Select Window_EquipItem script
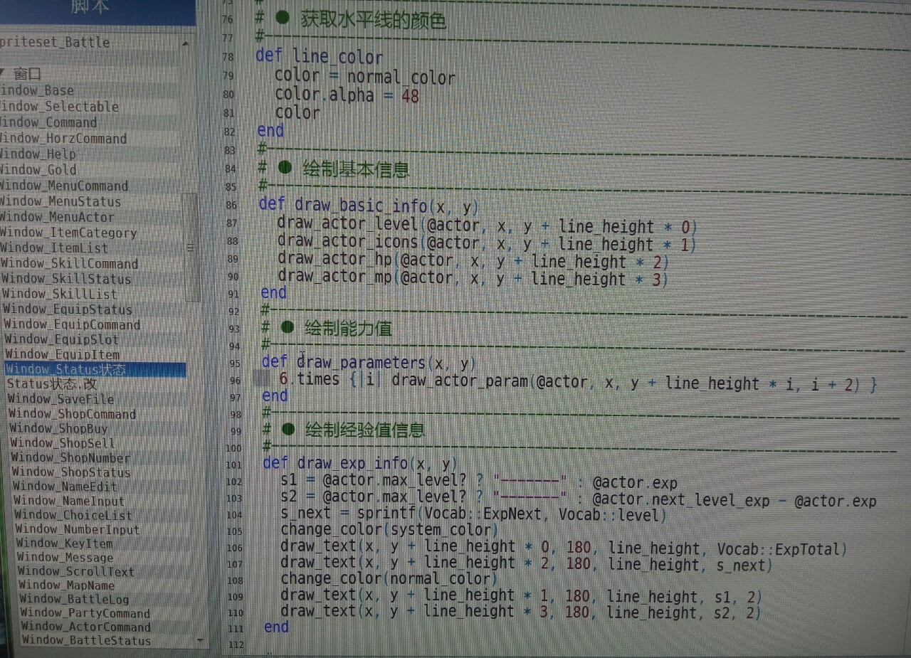 (x=63, y=354)
